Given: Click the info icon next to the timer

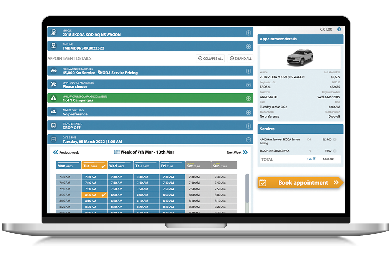Looking at the screenshot, I should click(339, 29).
